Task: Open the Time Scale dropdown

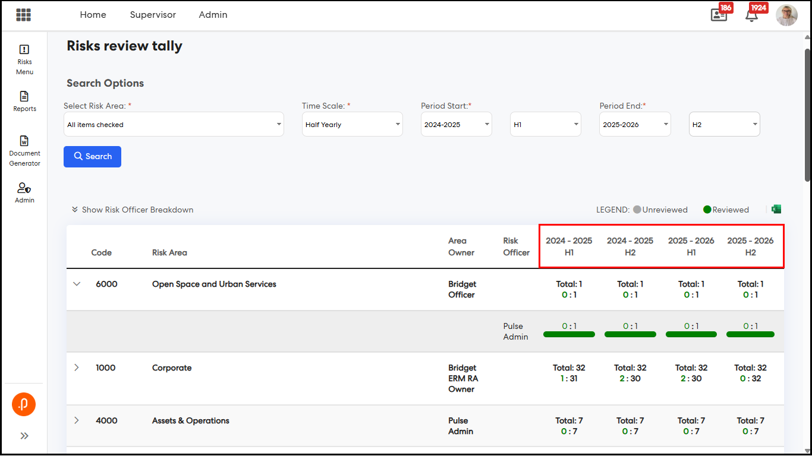Action: pos(352,125)
